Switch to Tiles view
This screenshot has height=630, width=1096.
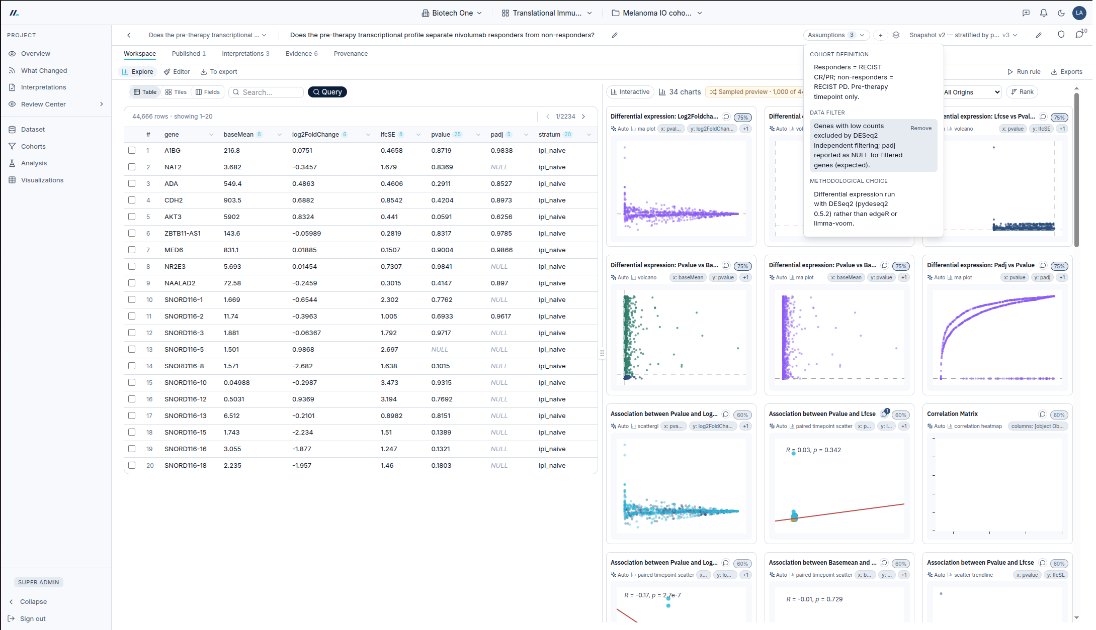(176, 92)
